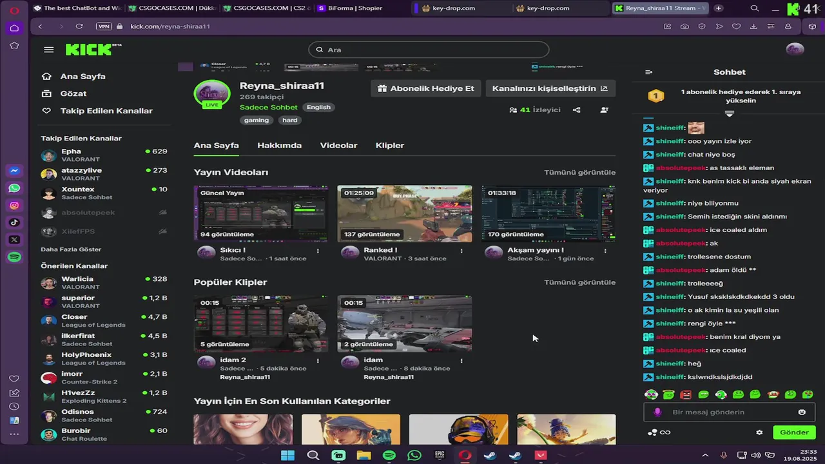This screenshot has width=825, height=464.
Task: Open new browser tab plus button
Action: [719, 8]
